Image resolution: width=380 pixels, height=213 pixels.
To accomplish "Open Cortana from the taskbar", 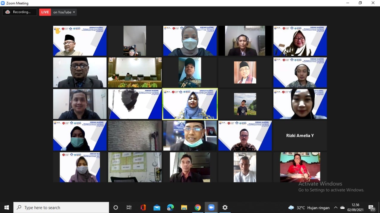I will (x=115, y=207).
